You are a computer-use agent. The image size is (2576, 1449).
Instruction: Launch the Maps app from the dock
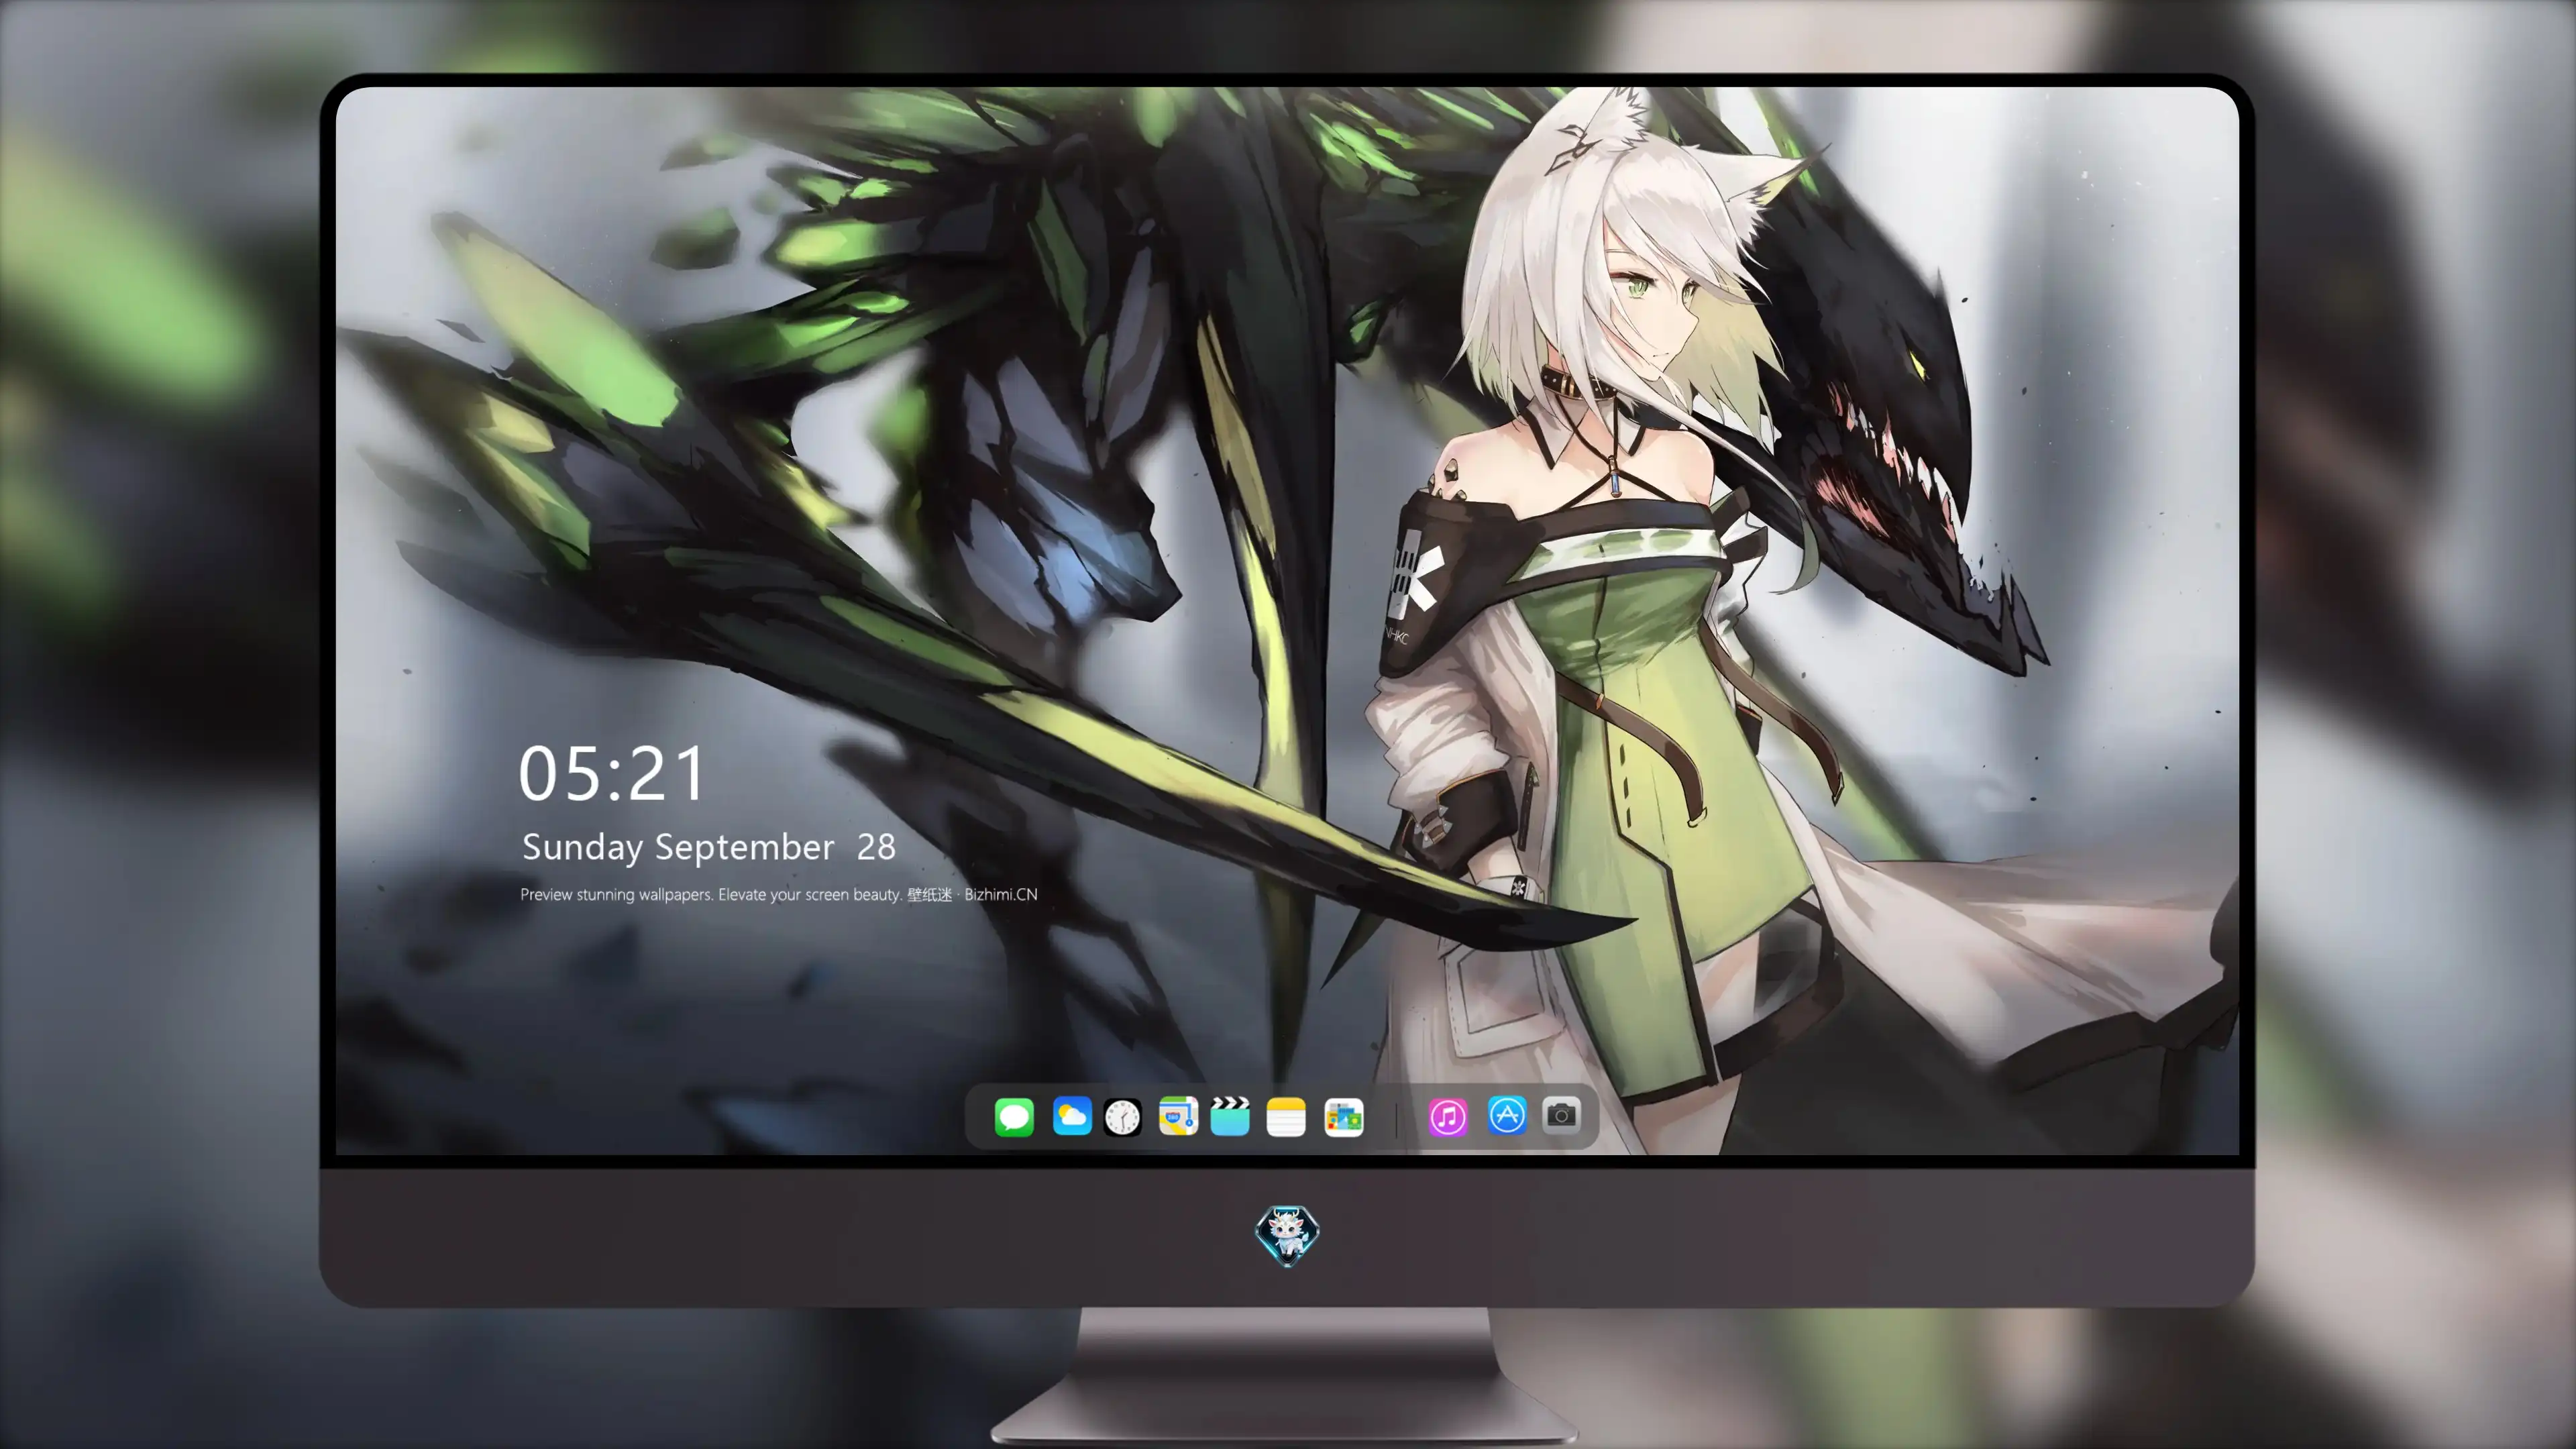coord(1178,1116)
